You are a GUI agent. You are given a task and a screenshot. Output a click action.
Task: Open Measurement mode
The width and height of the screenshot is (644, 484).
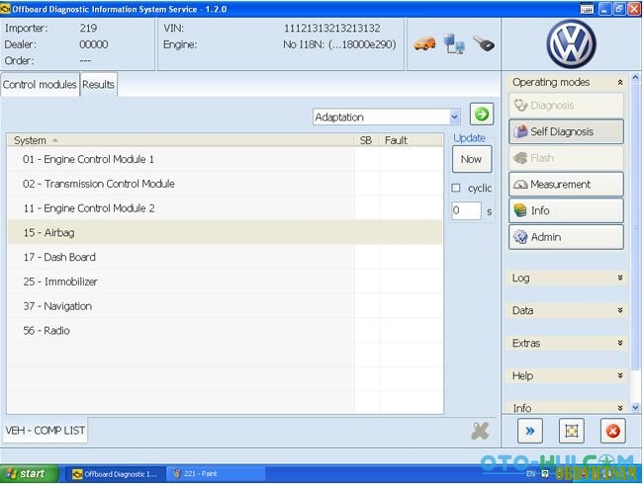(x=566, y=184)
